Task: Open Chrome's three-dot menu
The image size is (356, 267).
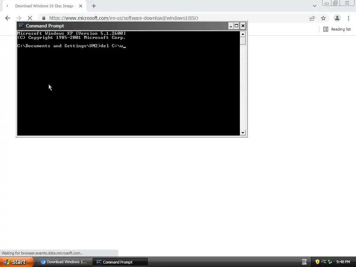Action: (348, 18)
